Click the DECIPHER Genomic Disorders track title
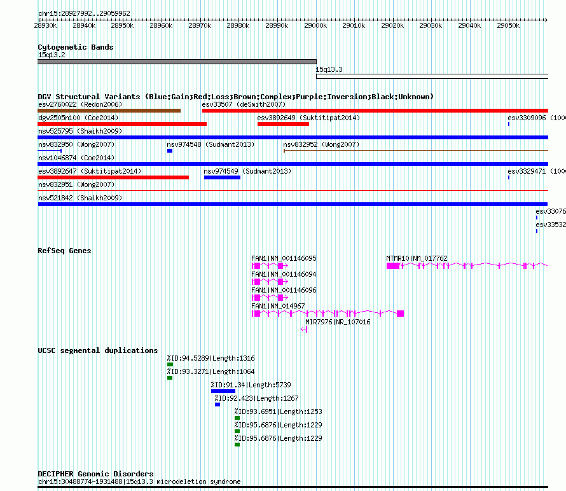This screenshot has height=491, width=566. pyautogui.click(x=95, y=474)
